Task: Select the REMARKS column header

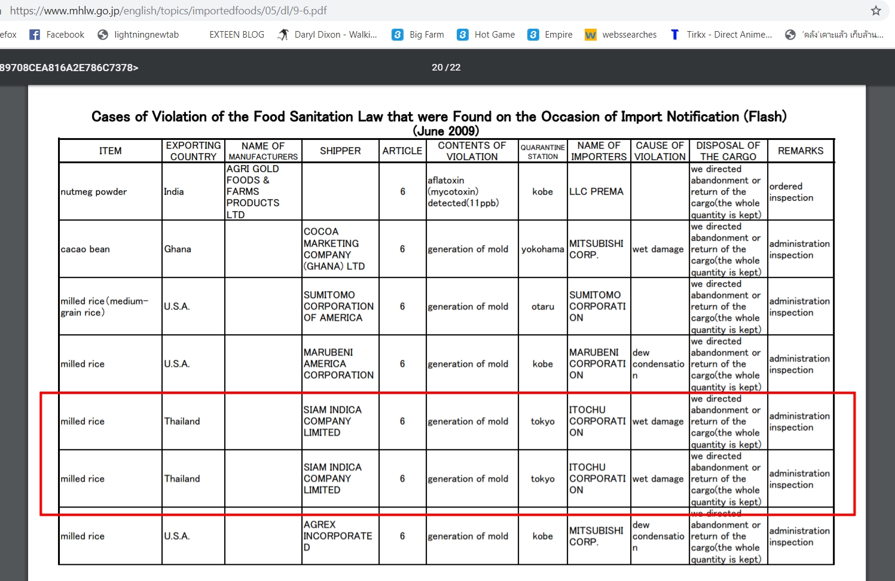Action: 800,151
